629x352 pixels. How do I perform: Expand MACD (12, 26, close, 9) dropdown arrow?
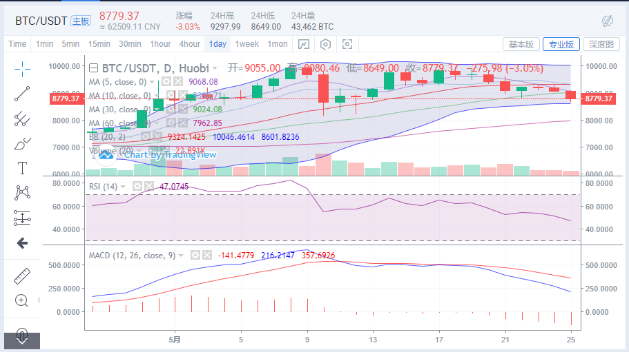click(x=181, y=256)
